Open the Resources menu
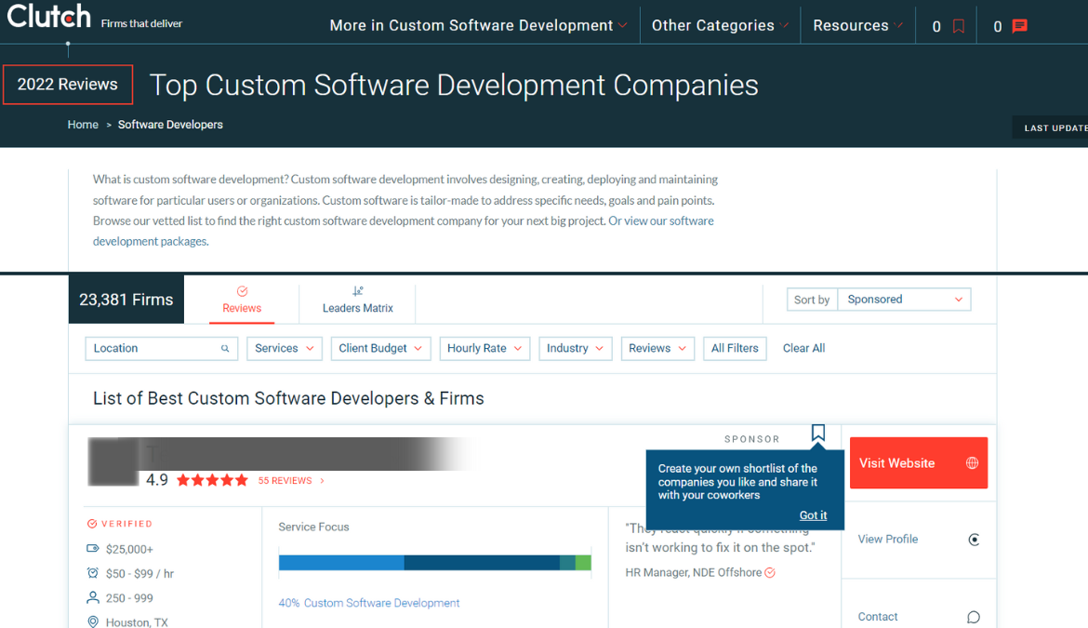This screenshot has height=628, width=1088. [x=857, y=26]
